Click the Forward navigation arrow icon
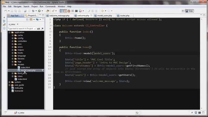Screen dimensions: 208x117 (x=109, y=11)
